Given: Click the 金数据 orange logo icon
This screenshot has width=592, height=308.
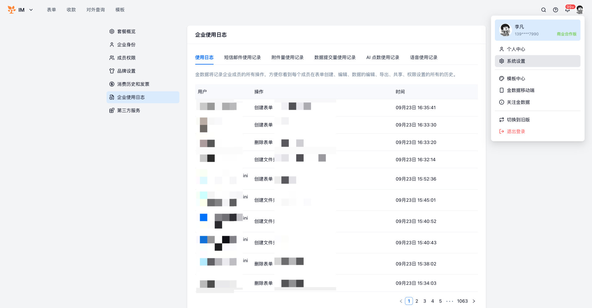Looking at the screenshot, I should tap(11, 10).
